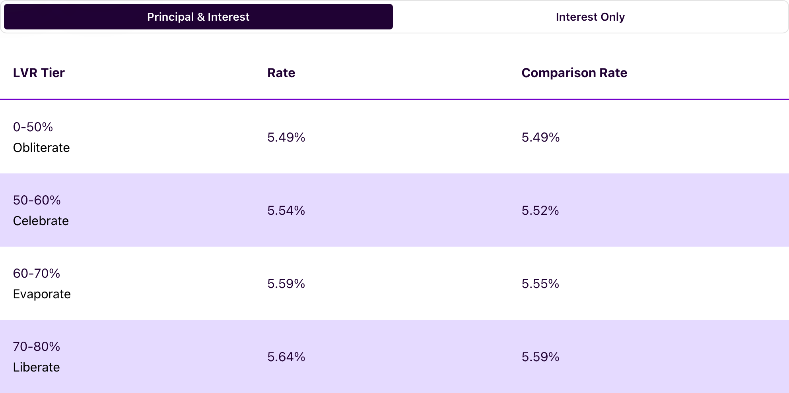
Task: Click the Obliterate tier name
Action: click(41, 148)
